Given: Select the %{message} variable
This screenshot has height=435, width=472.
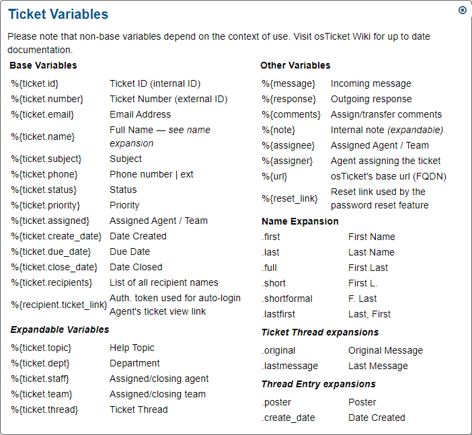Looking at the screenshot, I should tap(288, 83).
